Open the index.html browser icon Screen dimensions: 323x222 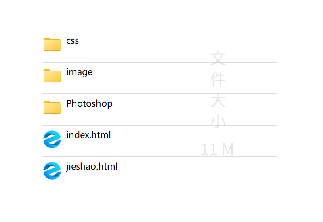click(52, 139)
